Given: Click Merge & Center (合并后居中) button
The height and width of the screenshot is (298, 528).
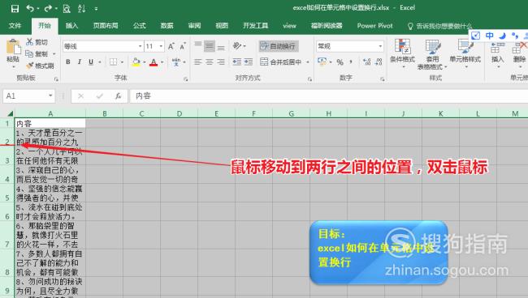Looking at the screenshot, I should click(281, 62).
